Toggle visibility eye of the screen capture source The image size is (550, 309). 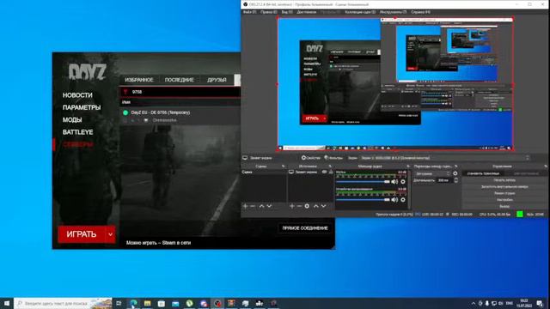click(325, 172)
